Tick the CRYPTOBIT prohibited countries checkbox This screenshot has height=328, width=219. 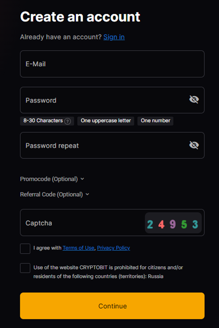[25, 268]
